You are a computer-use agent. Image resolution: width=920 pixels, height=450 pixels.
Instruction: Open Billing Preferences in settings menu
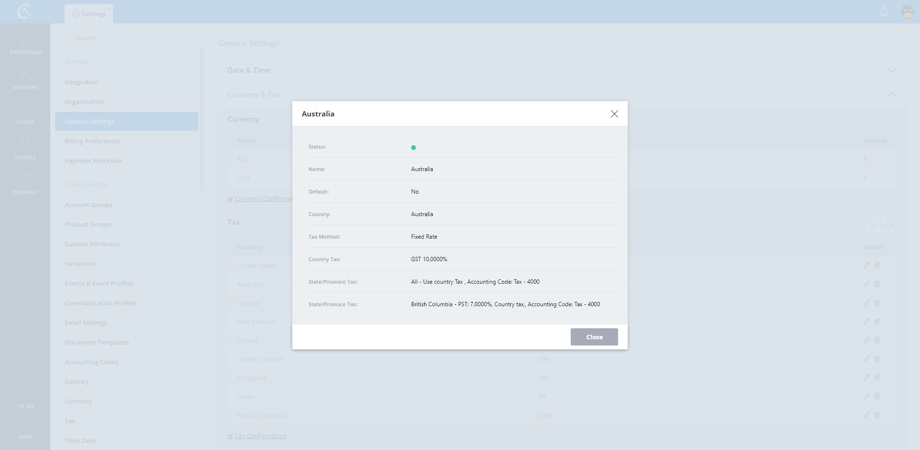92,141
